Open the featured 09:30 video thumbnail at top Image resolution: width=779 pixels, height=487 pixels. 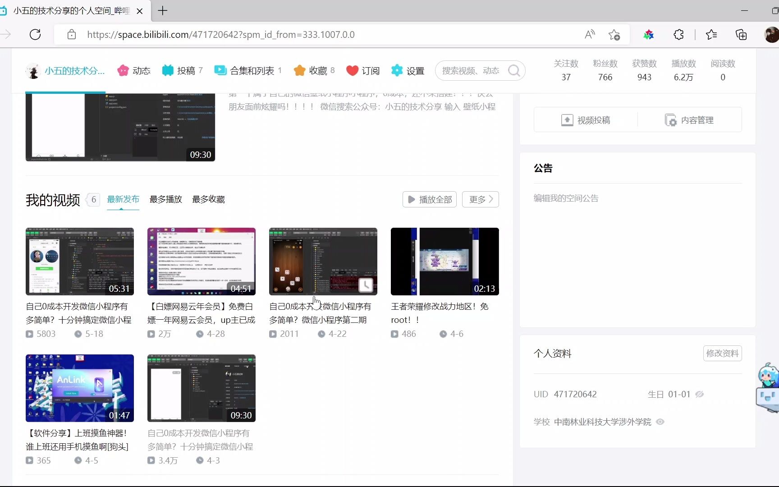120,127
